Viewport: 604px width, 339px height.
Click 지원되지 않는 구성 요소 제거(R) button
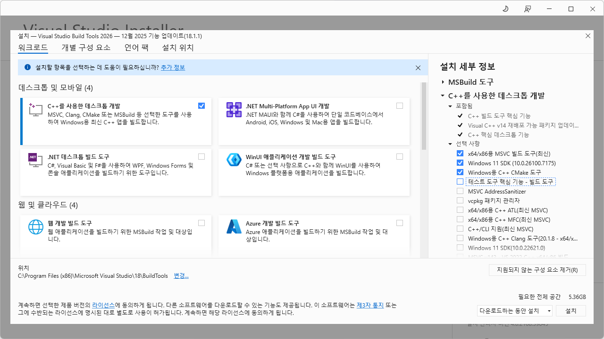537,270
